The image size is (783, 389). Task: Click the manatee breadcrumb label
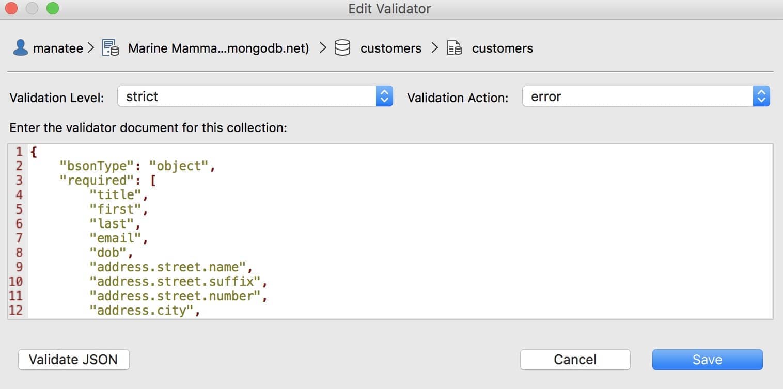click(x=58, y=48)
